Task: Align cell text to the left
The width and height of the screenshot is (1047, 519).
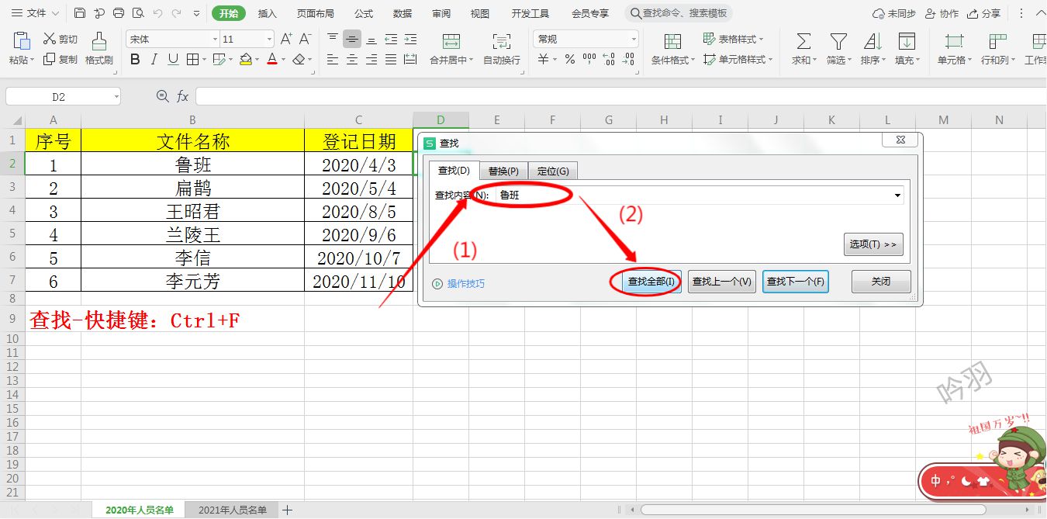Action: (x=333, y=59)
